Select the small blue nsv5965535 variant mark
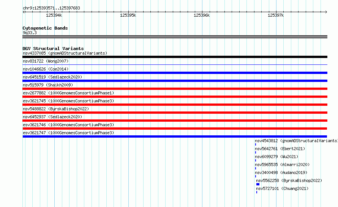The width and height of the screenshot is (338, 207). tap(256, 168)
